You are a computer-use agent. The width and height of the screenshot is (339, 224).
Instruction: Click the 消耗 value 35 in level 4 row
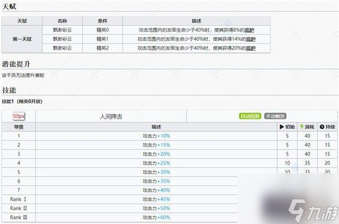307,163
